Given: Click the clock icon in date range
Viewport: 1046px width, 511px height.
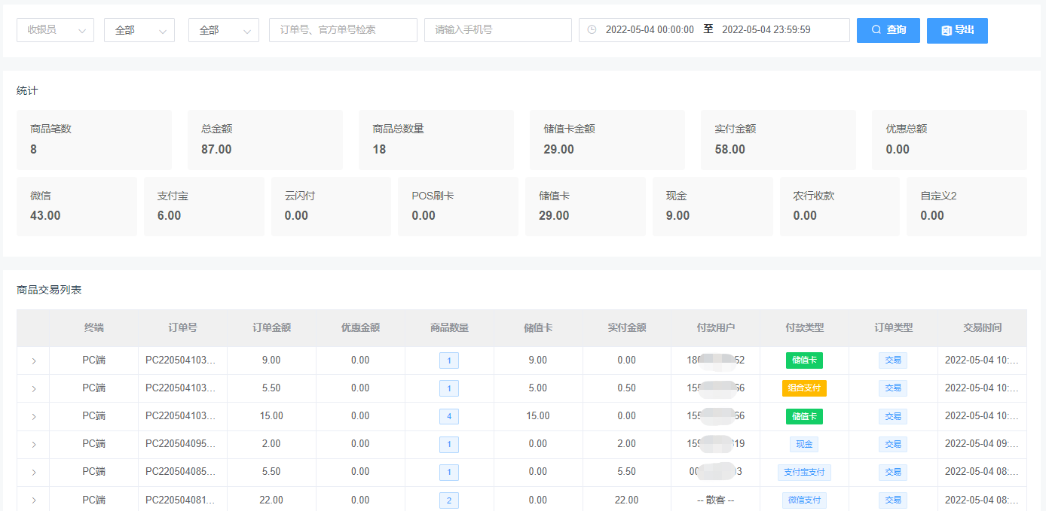Looking at the screenshot, I should (x=592, y=30).
